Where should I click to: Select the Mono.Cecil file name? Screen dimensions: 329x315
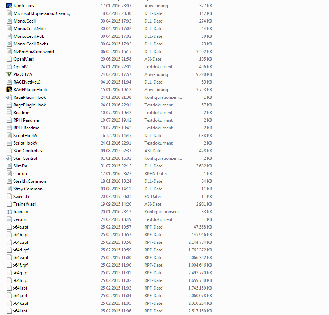(24, 21)
